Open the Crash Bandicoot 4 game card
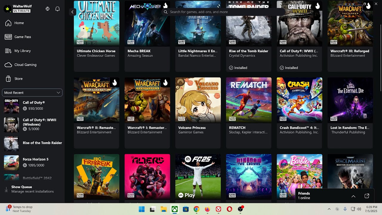The image size is (382, 215). coord(299,113)
